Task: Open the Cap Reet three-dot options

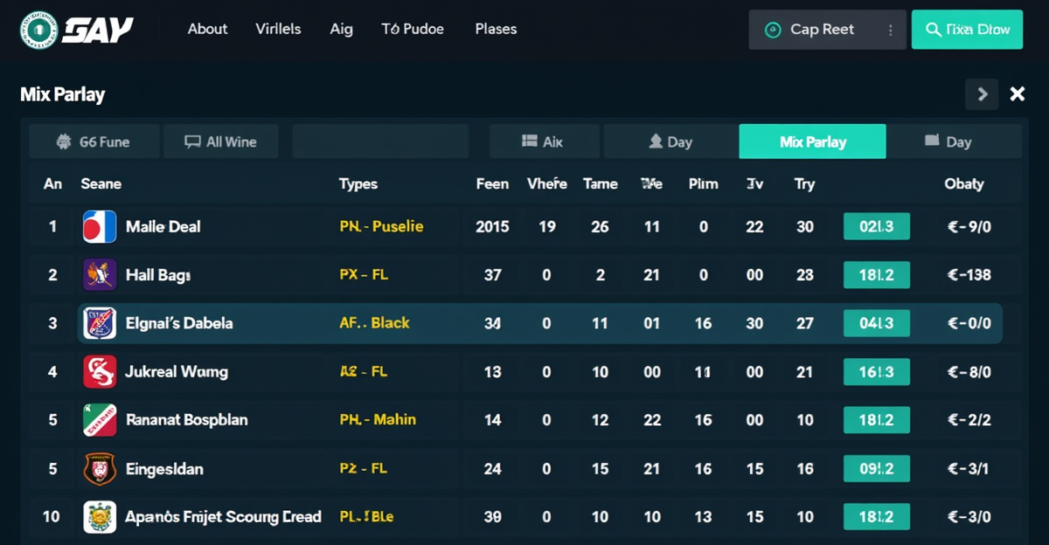Action: click(x=891, y=30)
